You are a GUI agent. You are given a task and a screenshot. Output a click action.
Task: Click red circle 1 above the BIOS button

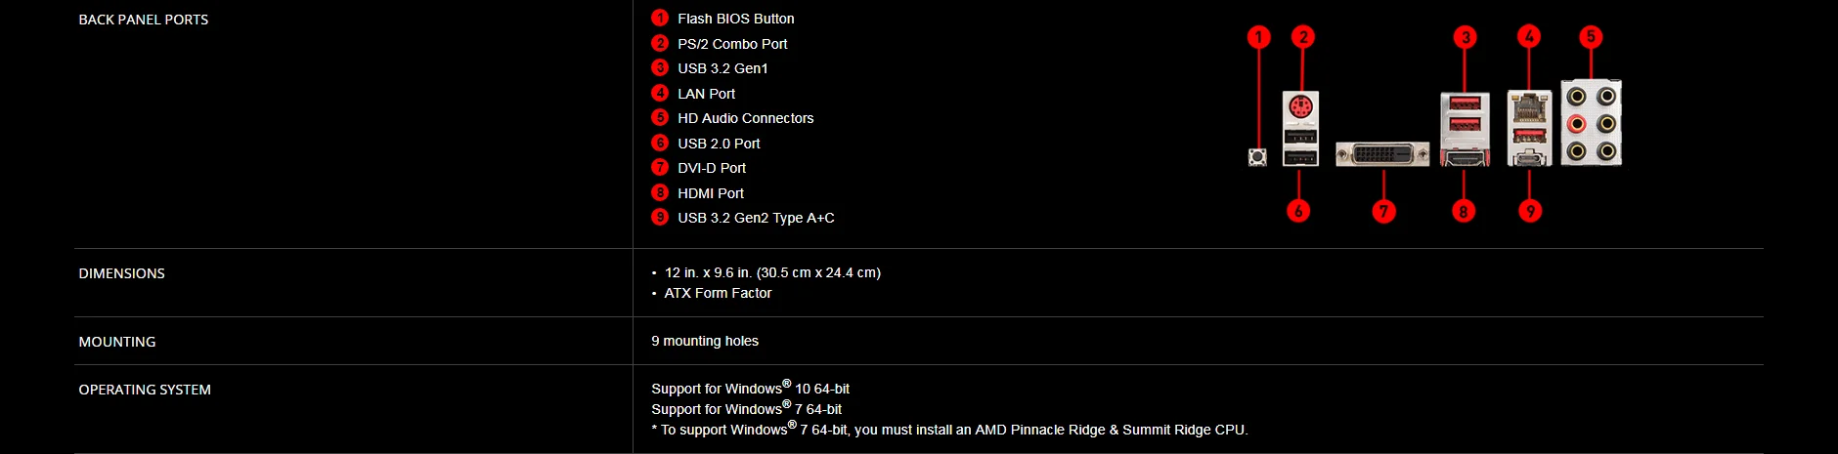(x=1259, y=37)
